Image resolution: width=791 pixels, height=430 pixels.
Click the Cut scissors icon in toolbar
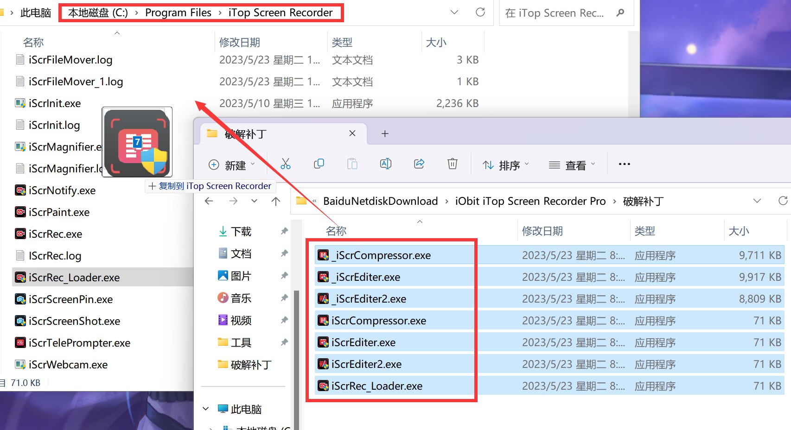(286, 164)
